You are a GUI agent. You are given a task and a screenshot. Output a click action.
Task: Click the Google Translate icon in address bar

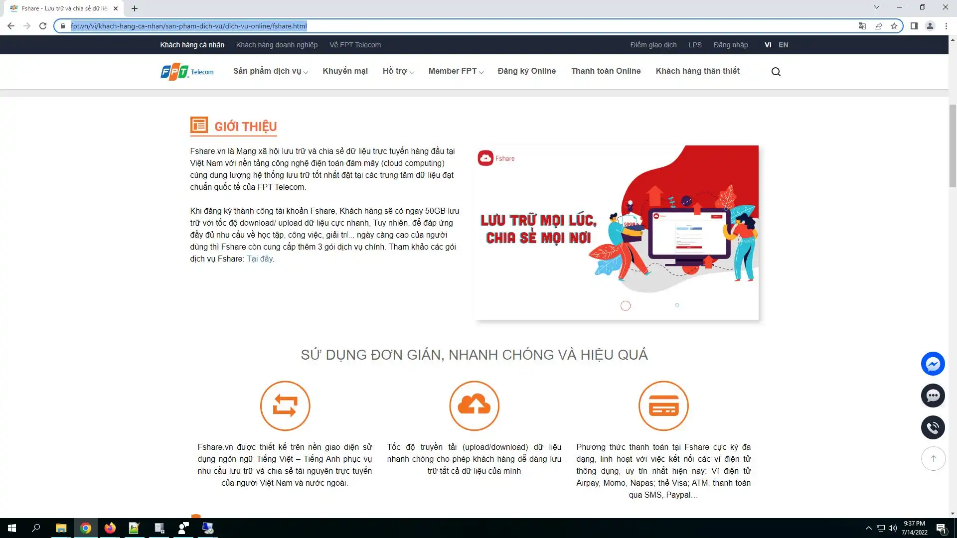tap(862, 26)
